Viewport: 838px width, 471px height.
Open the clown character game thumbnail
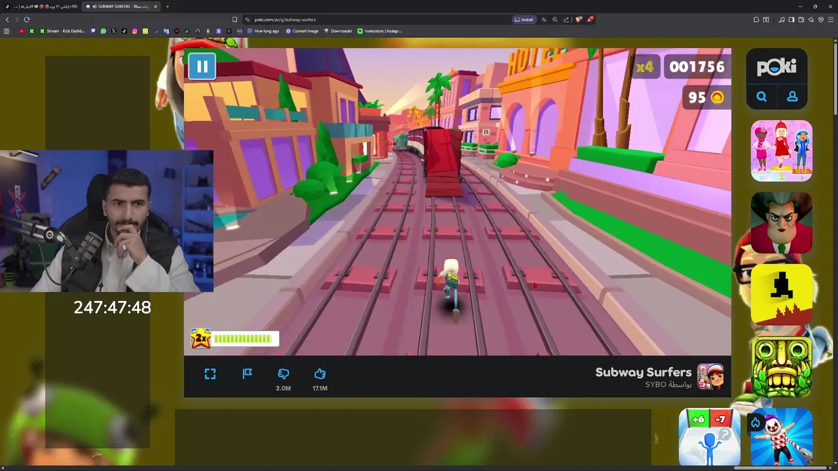click(x=782, y=436)
